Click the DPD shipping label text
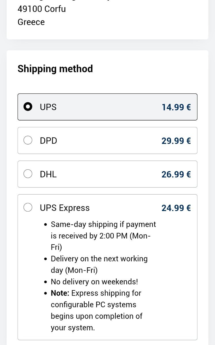This screenshot has width=215, height=345. click(48, 141)
